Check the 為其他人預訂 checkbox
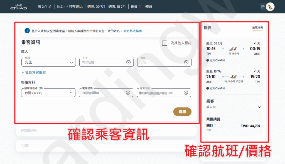The width and height of the screenshot is (285, 164). coord(164,43)
